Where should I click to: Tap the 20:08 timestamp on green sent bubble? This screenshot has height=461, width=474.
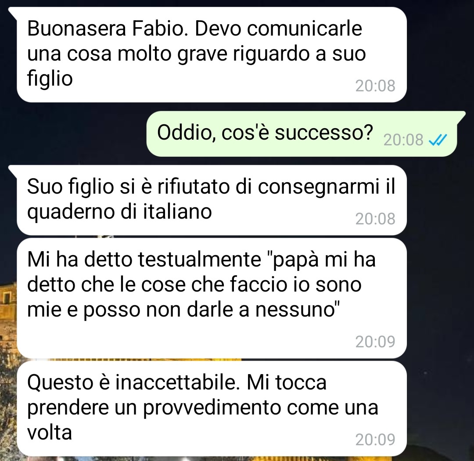403,140
